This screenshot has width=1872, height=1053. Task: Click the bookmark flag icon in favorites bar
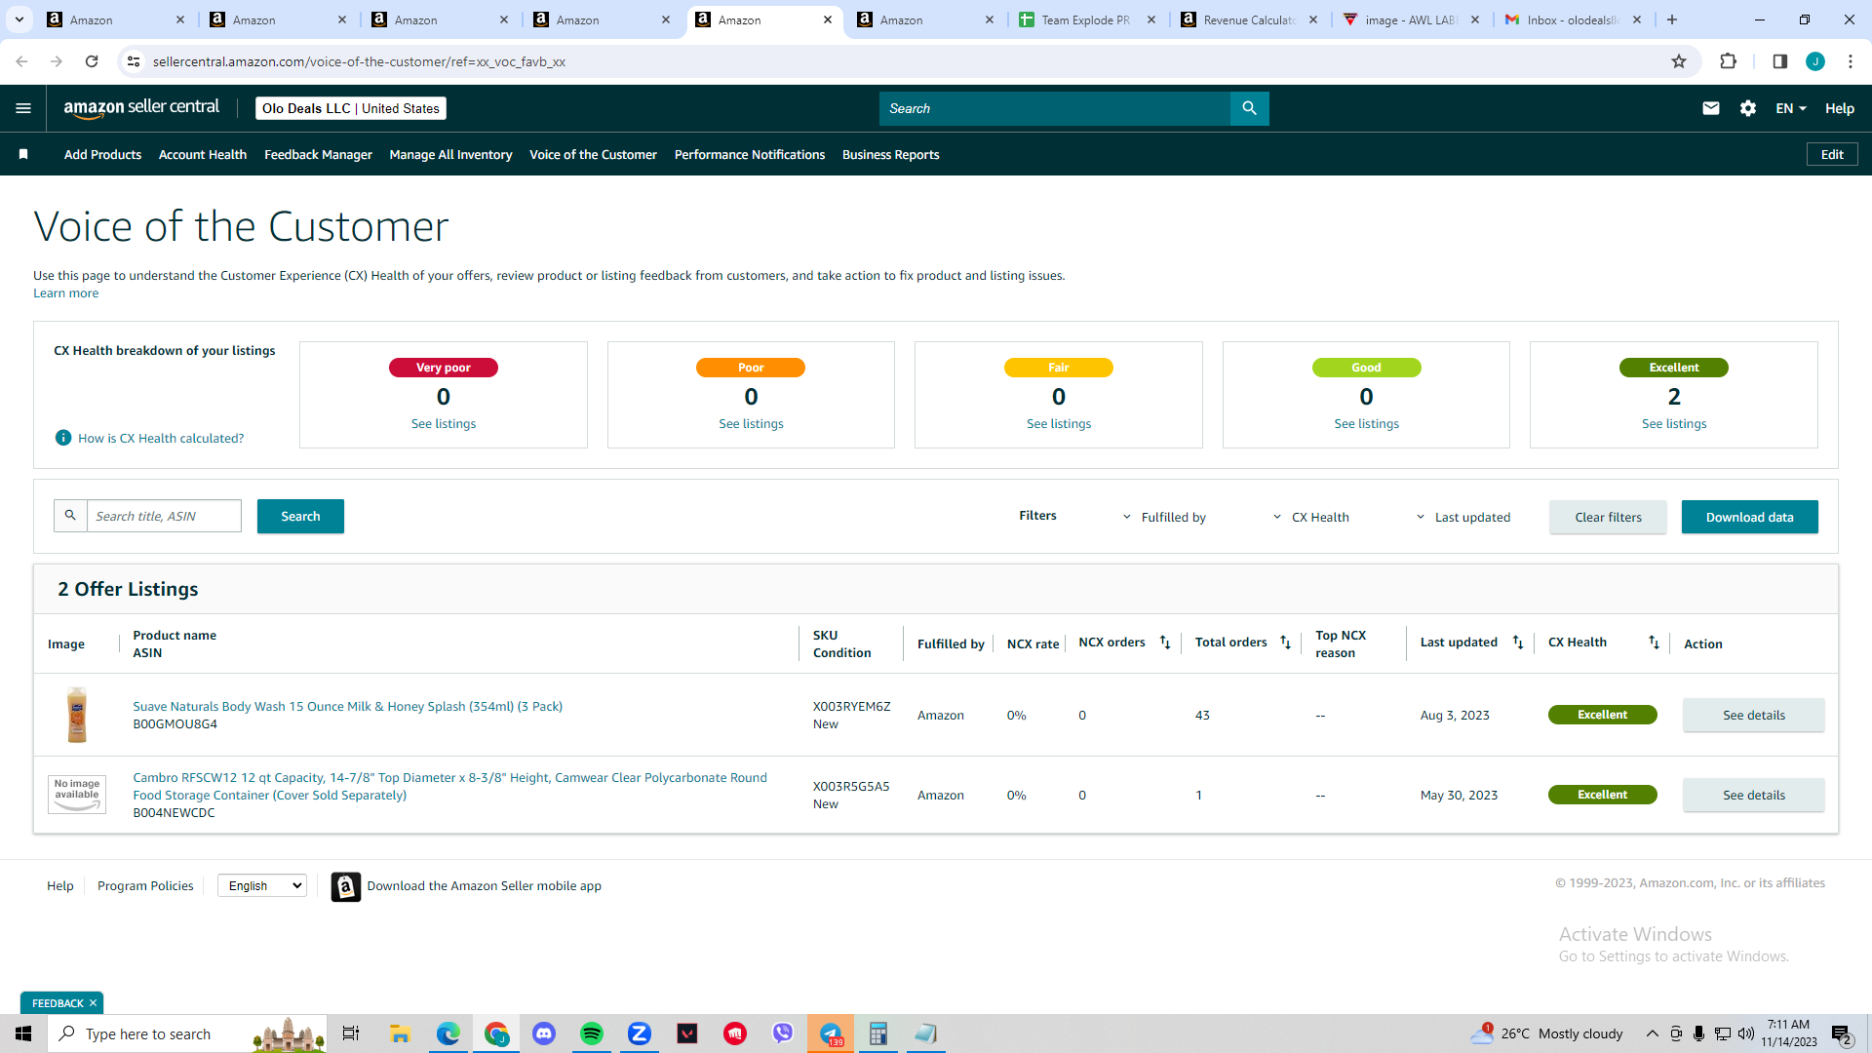click(x=23, y=154)
